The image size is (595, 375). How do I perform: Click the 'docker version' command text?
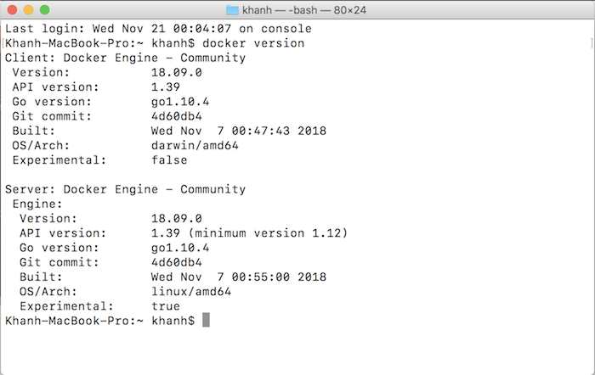click(253, 43)
